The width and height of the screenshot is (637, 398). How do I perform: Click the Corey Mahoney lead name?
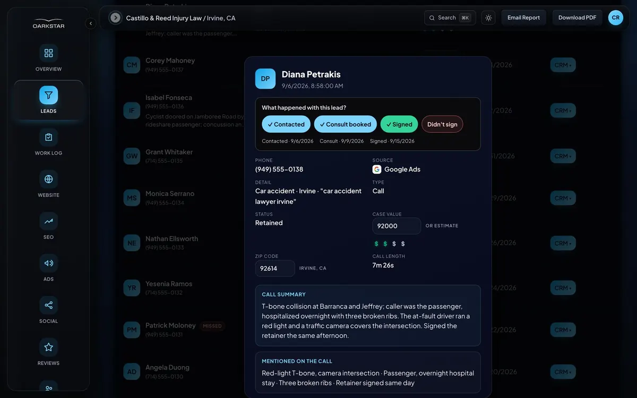click(170, 60)
